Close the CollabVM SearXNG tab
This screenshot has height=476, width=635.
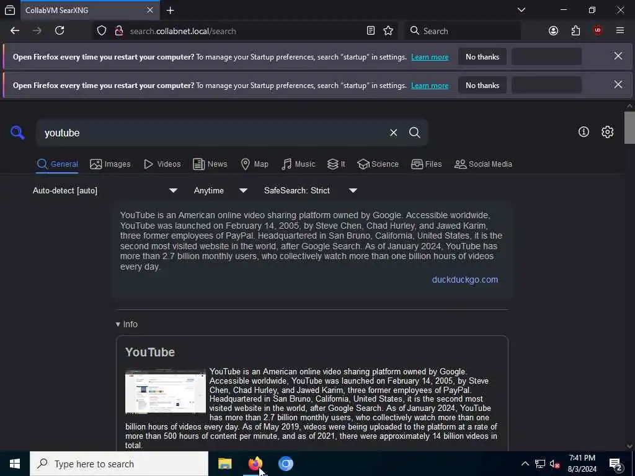(x=150, y=10)
